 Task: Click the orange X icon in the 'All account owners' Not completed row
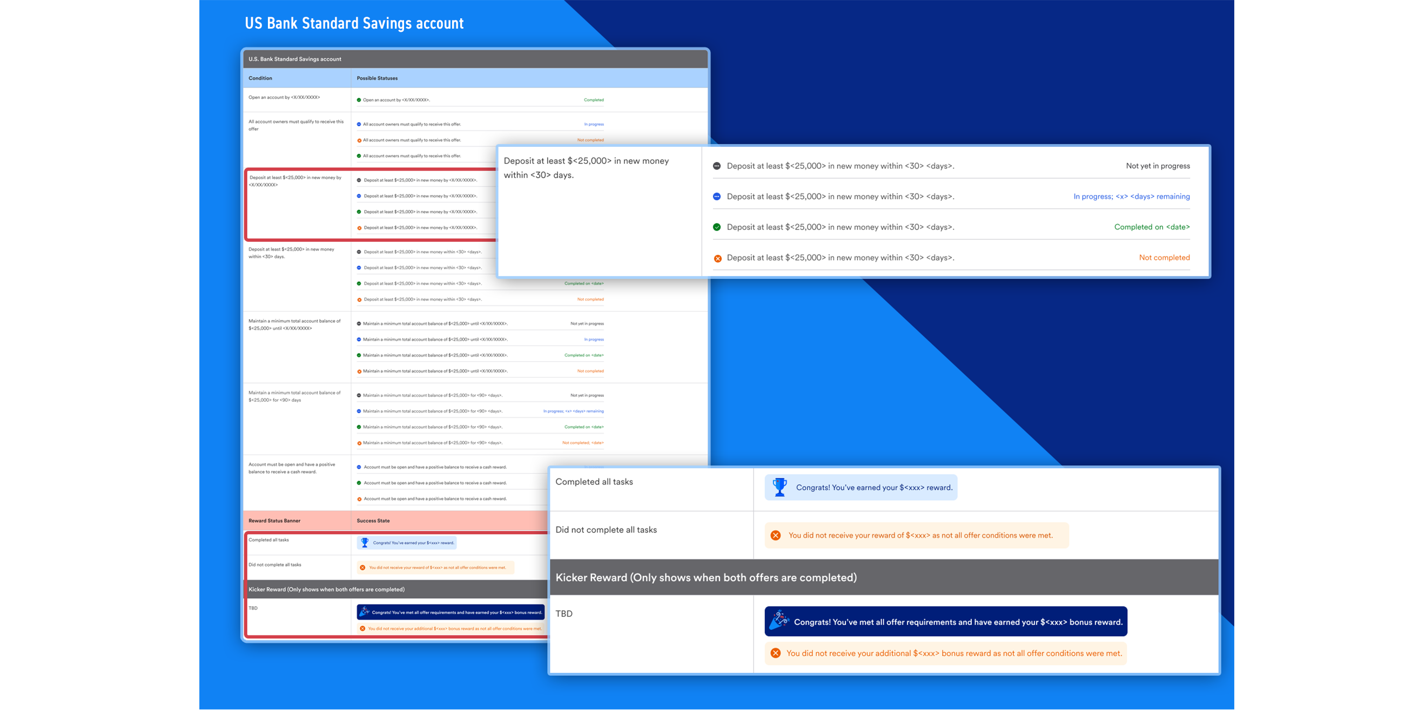[x=359, y=140]
